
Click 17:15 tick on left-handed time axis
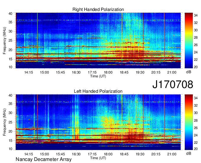92,154
